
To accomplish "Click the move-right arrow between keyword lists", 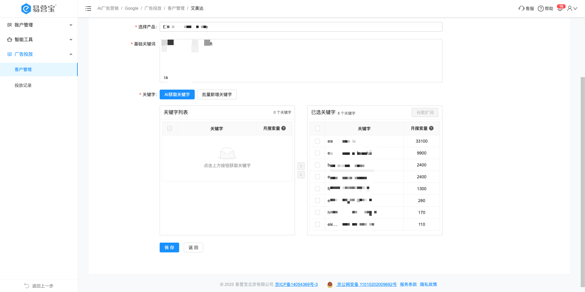I will (x=301, y=166).
